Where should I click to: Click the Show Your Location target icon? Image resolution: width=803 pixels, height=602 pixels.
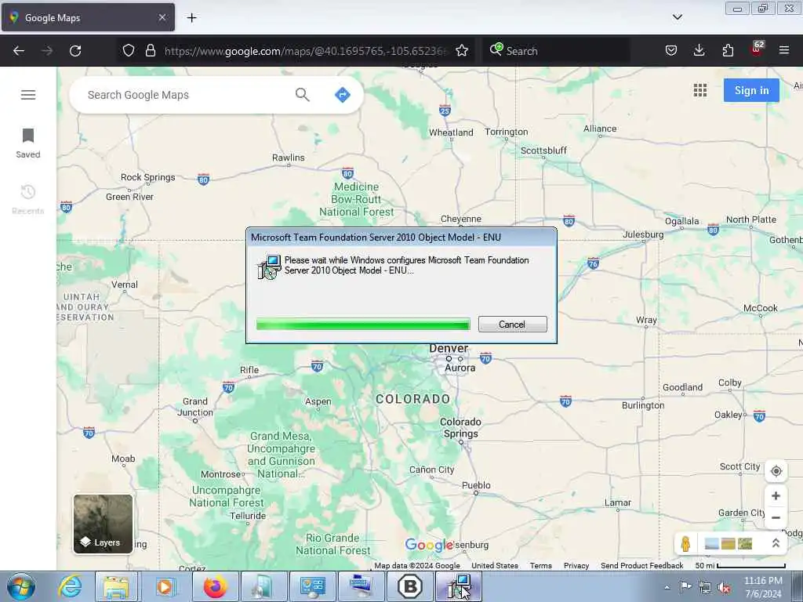tap(776, 471)
